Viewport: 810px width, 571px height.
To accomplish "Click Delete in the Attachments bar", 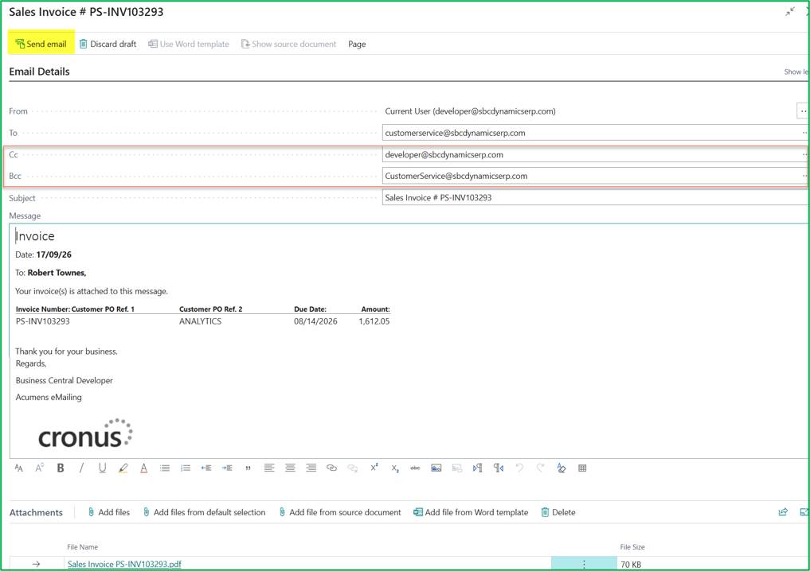I will [558, 512].
